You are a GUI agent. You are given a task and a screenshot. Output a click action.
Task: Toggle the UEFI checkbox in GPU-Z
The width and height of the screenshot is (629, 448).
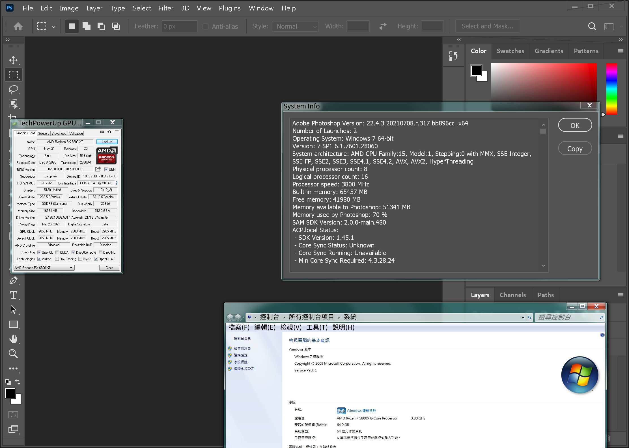[106, 169]
